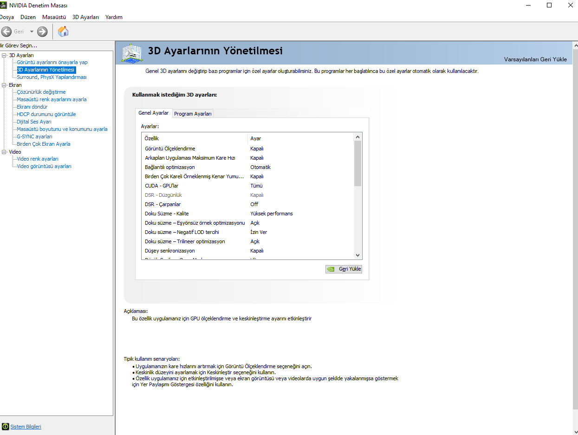Select the Negatif LOD tercihi row
The width and height of the screenshot is (578, 435).
click(247, 232)
